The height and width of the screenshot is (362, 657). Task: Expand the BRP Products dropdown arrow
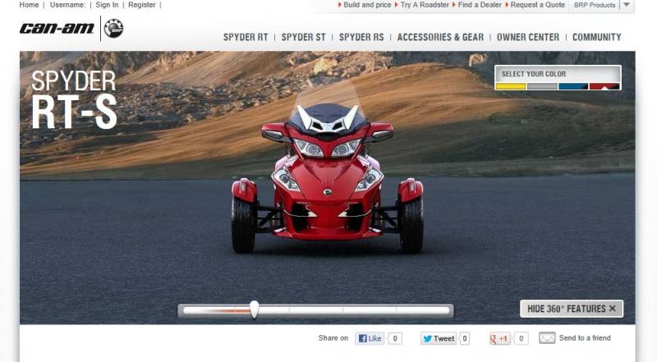627,5
